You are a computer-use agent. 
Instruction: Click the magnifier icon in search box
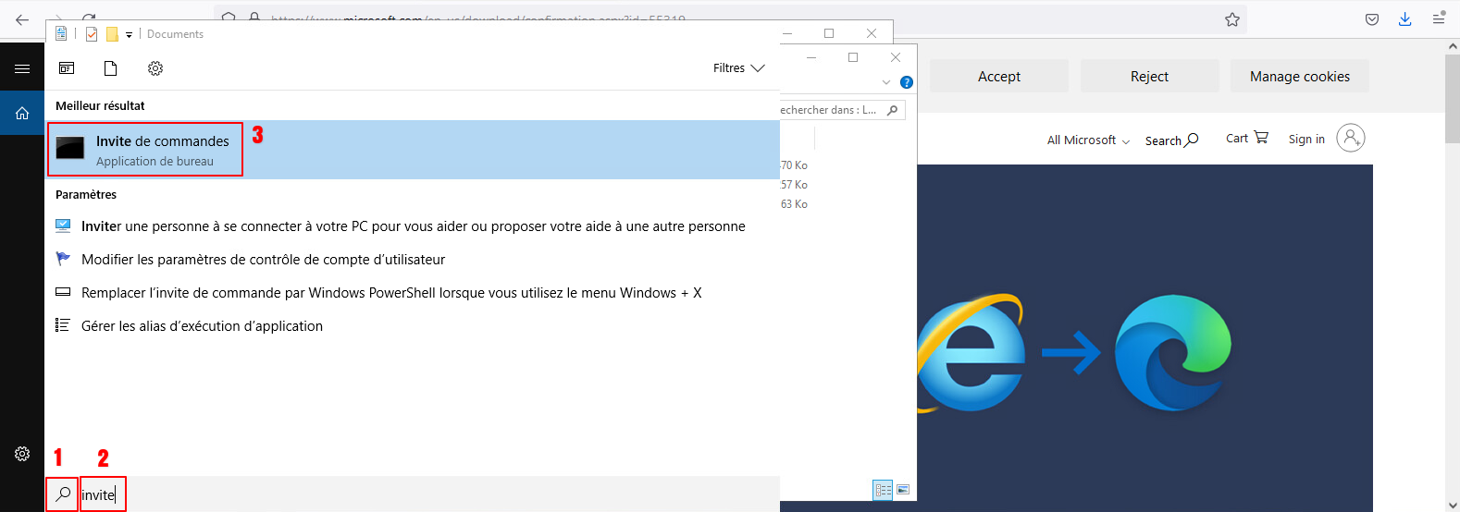[x=63, y=494]
